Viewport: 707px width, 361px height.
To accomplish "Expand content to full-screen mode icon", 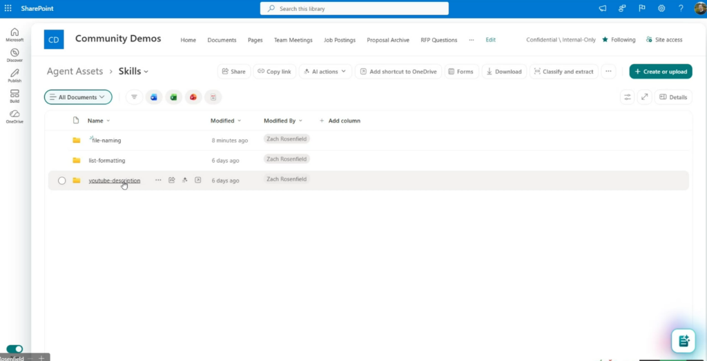I will pos(645,97).
